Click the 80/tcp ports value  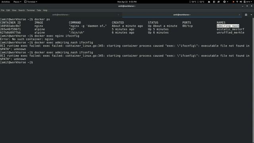[x=187, y=26]
